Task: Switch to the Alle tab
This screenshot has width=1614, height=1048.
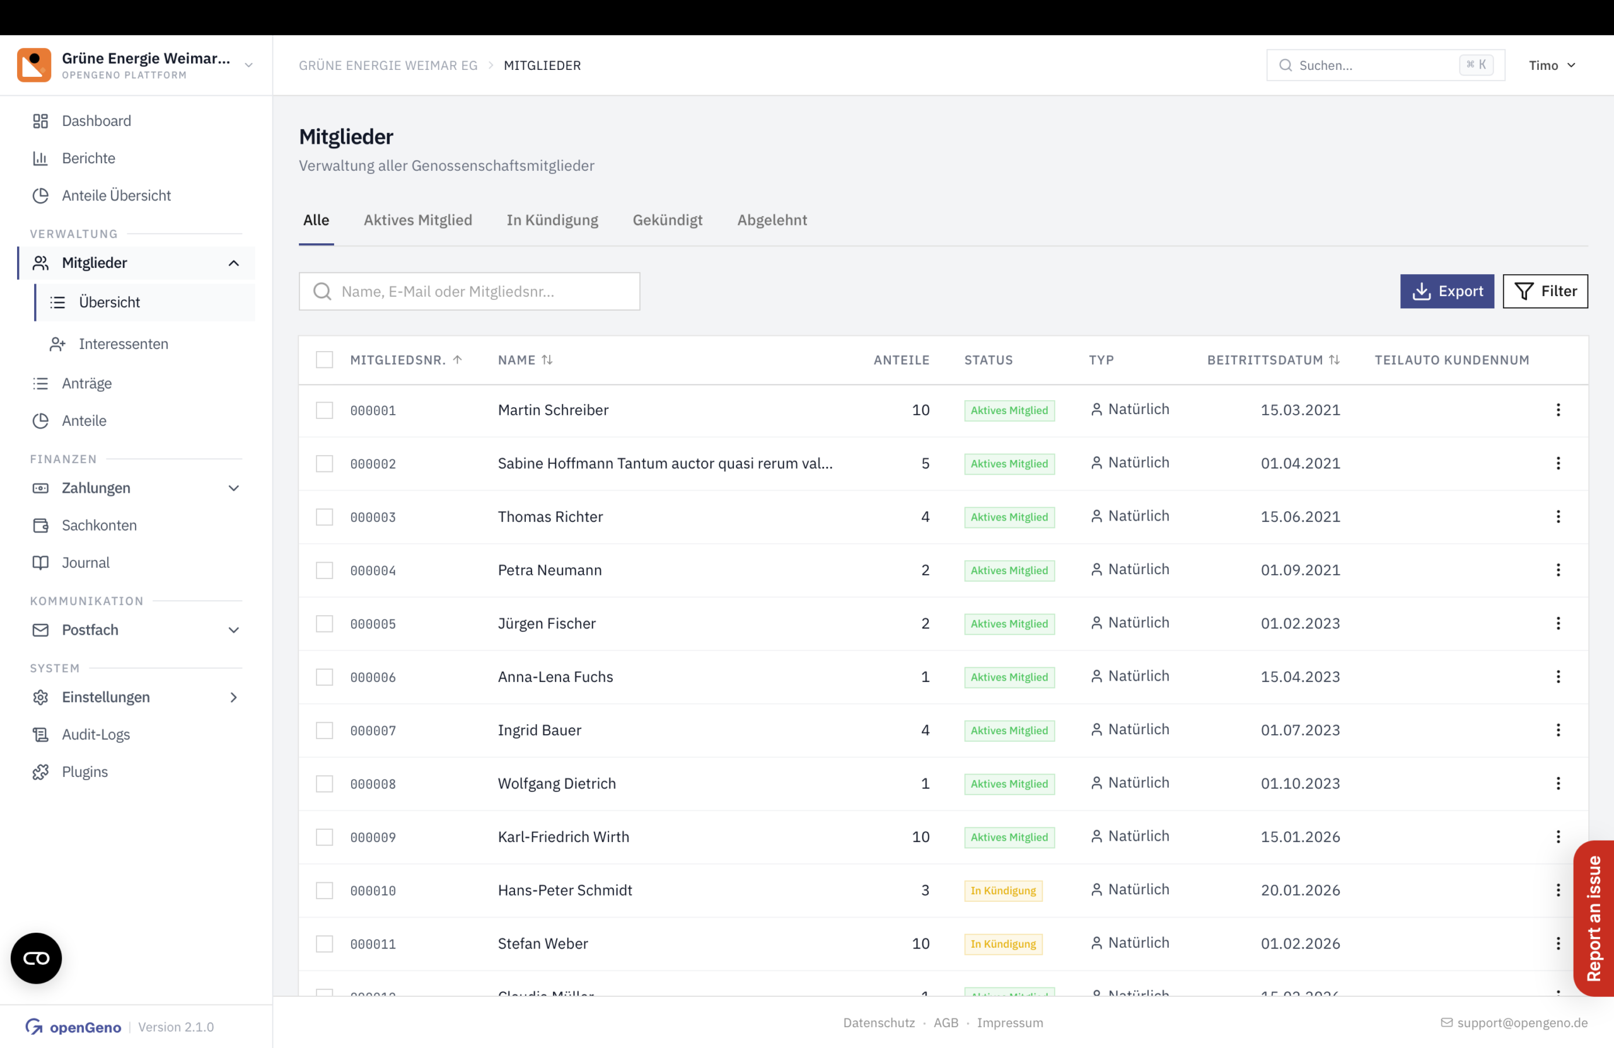Action: [x=316, y=221]
